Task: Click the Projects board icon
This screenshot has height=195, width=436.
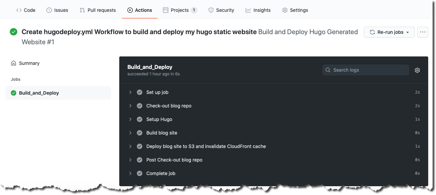Action: point(166,10)
